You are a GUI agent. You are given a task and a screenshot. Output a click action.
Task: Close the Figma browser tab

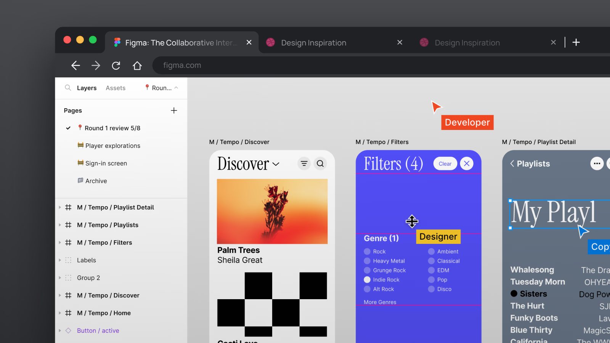click(249, 42)
